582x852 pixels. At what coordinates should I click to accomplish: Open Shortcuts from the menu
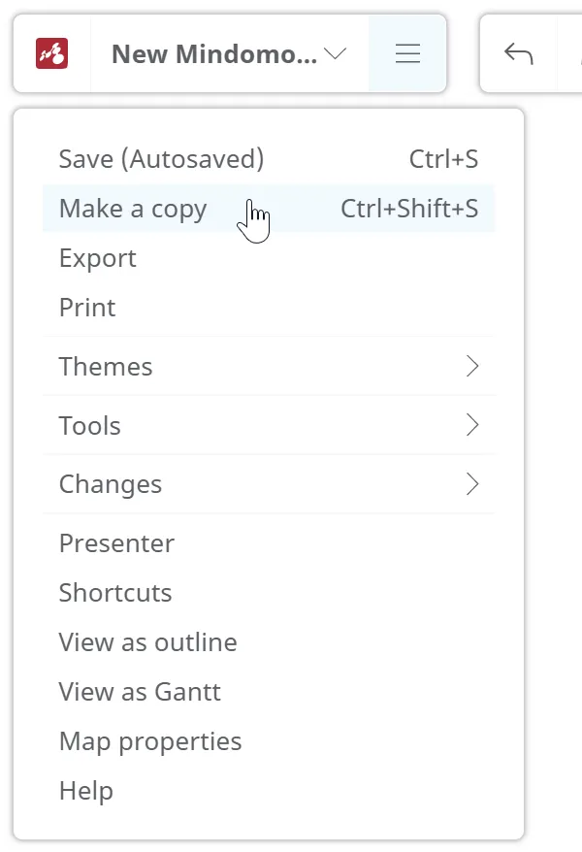pyautogui.click(x=115, y=593)
